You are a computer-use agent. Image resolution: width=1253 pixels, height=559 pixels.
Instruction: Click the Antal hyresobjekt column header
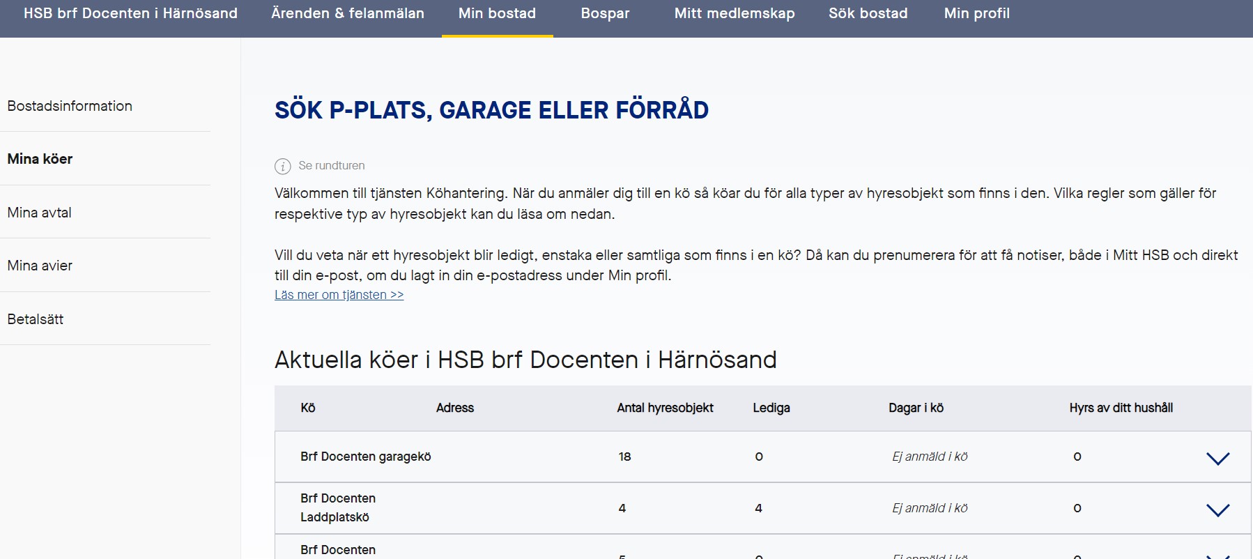(x=665, y=408)
